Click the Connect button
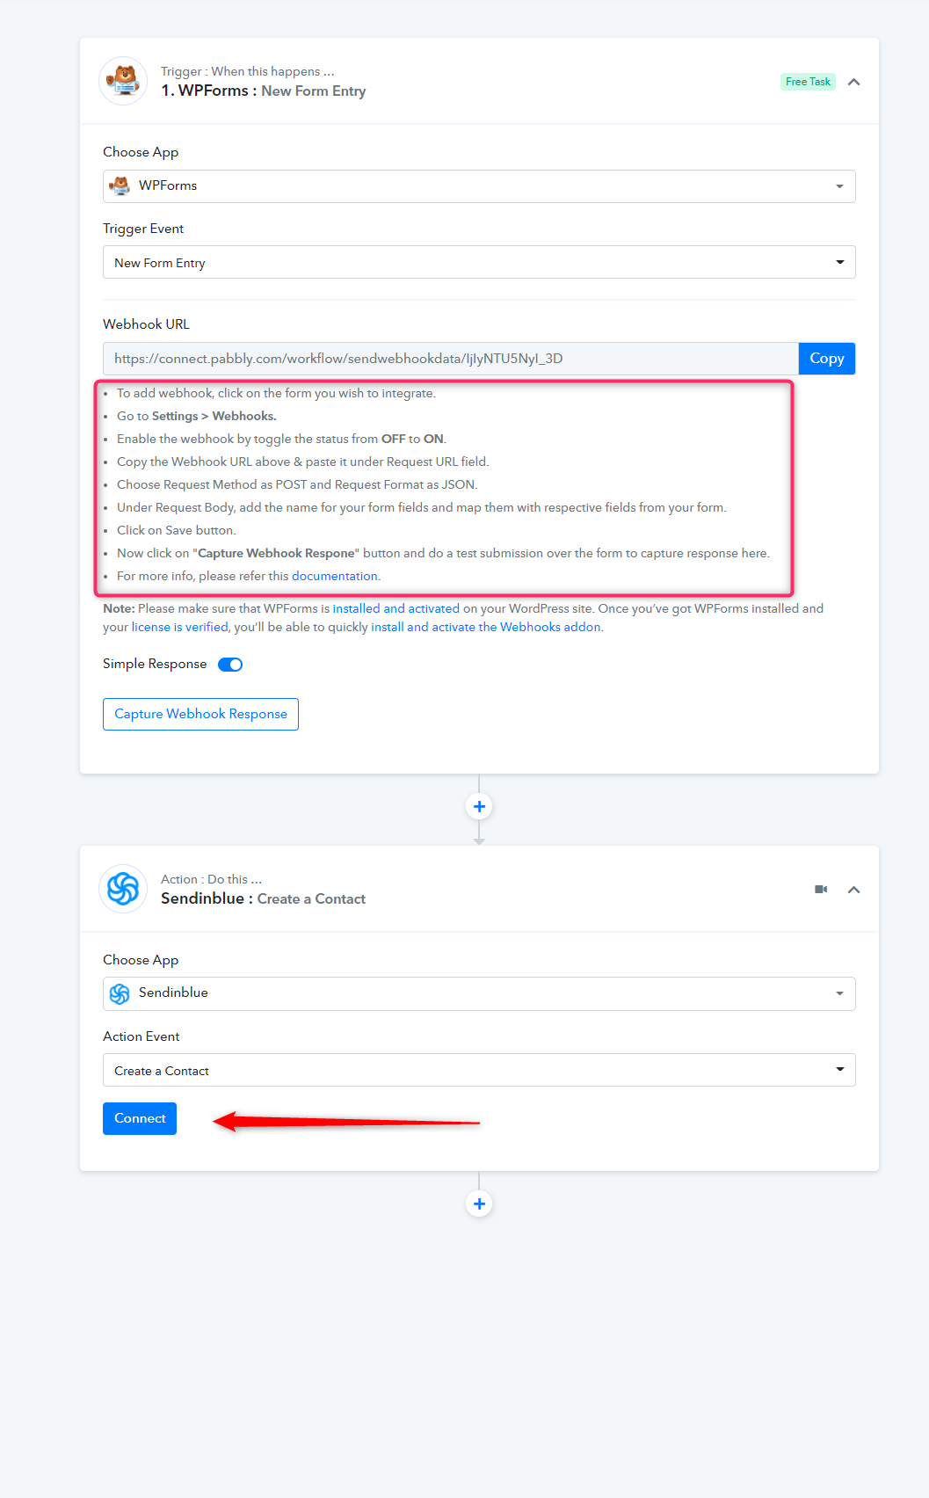Screen dimensions: 929x1498 point(140,1118)
